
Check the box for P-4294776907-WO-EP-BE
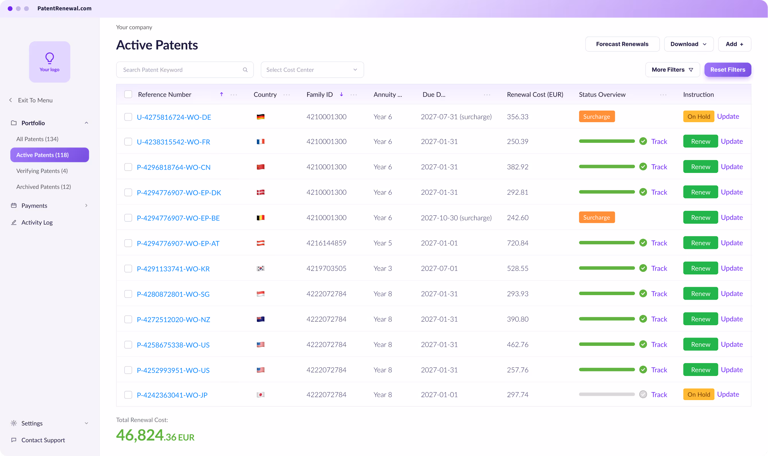(x=128, y=218)
